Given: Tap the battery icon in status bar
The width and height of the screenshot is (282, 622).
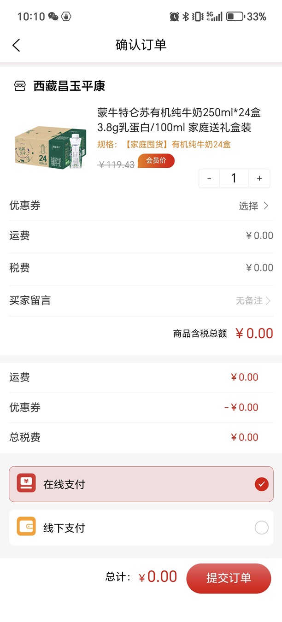Looking at the screenshot, I should click(x=235, y=17).
